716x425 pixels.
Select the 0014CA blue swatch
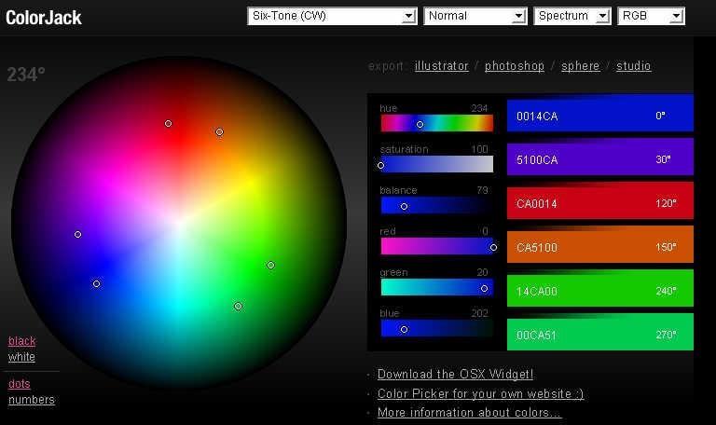pyautogui.click(x=600, y=113)
